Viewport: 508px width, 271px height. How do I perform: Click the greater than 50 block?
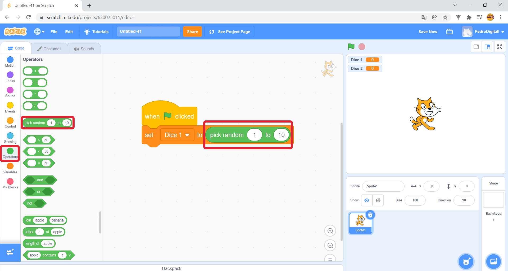39,140
